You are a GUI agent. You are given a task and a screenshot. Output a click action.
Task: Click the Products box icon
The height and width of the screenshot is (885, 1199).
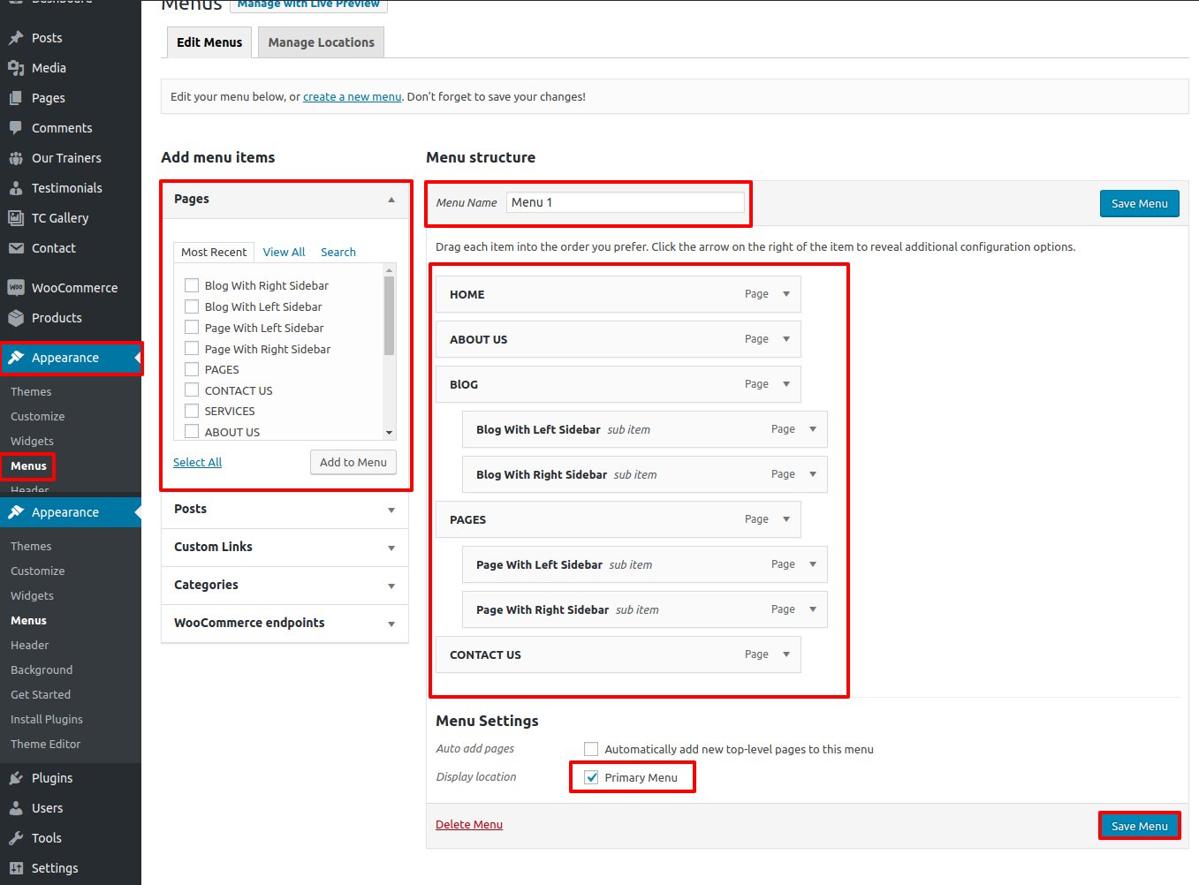tap(16, 318)
